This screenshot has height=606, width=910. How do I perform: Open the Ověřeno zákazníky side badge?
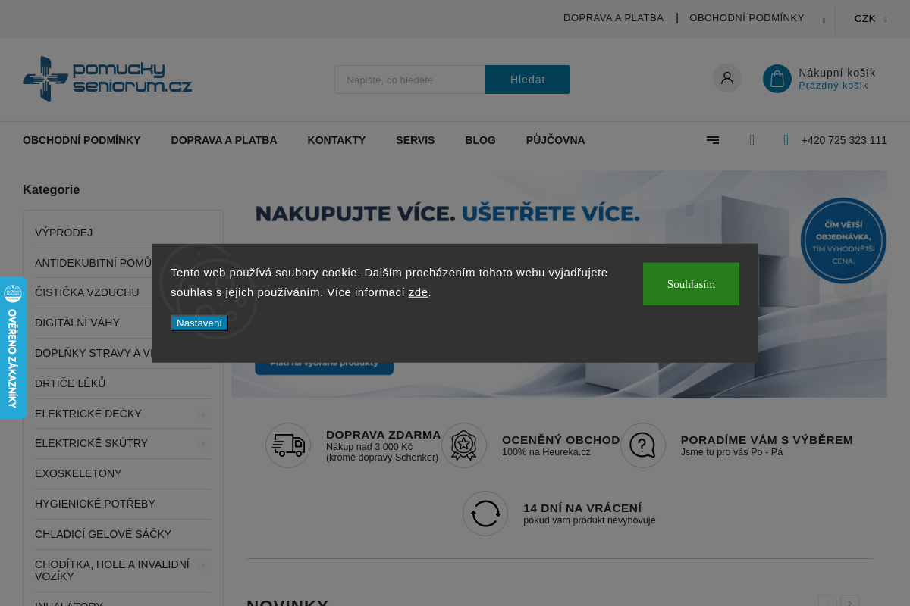click(x=13, y=348)
